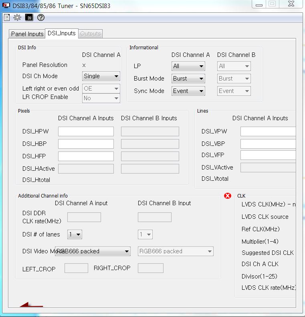305x317 pixels.
Task: Click the DSI_HActive Channel A field
Action: click(x=86, y=169)
